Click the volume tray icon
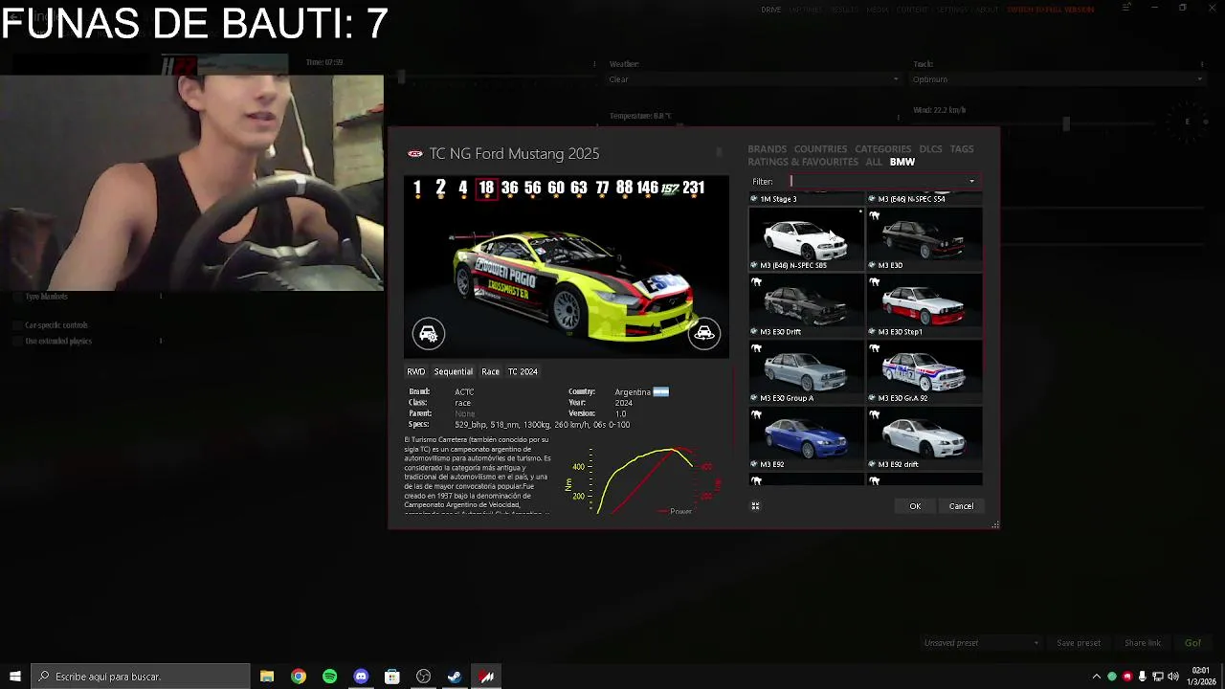This screenshot has height=689, width=1225. pyautogui.click(x=1173, y=677)
